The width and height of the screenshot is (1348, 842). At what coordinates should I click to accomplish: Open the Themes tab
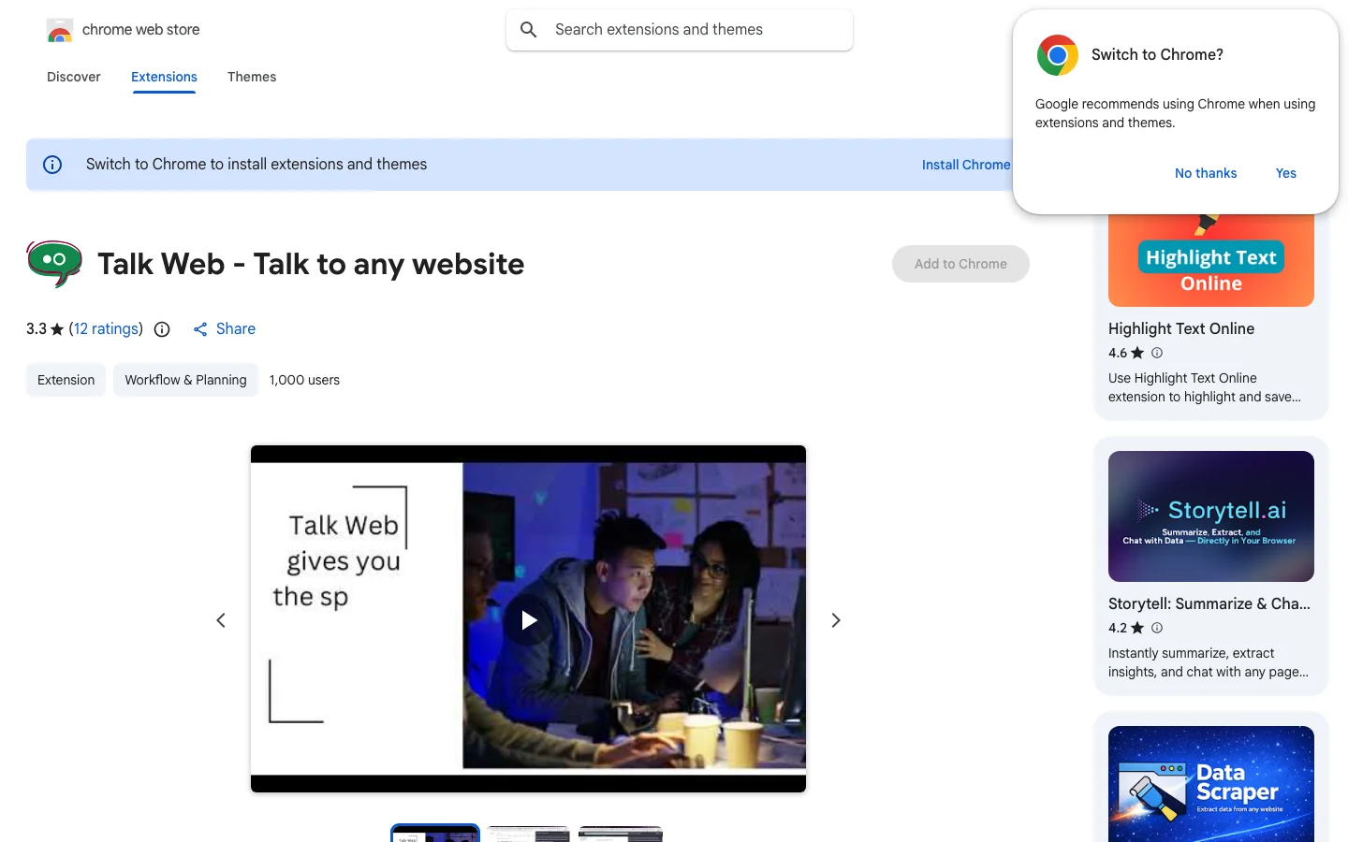(252, 77)
